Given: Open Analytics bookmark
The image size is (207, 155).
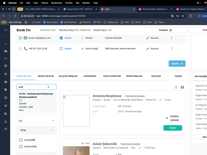Looking at the screenshot, I should [x=85, y=22].
